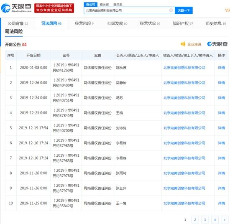Open the 公司背景 tab
230x224 pixels.
[x=18, y=23]
